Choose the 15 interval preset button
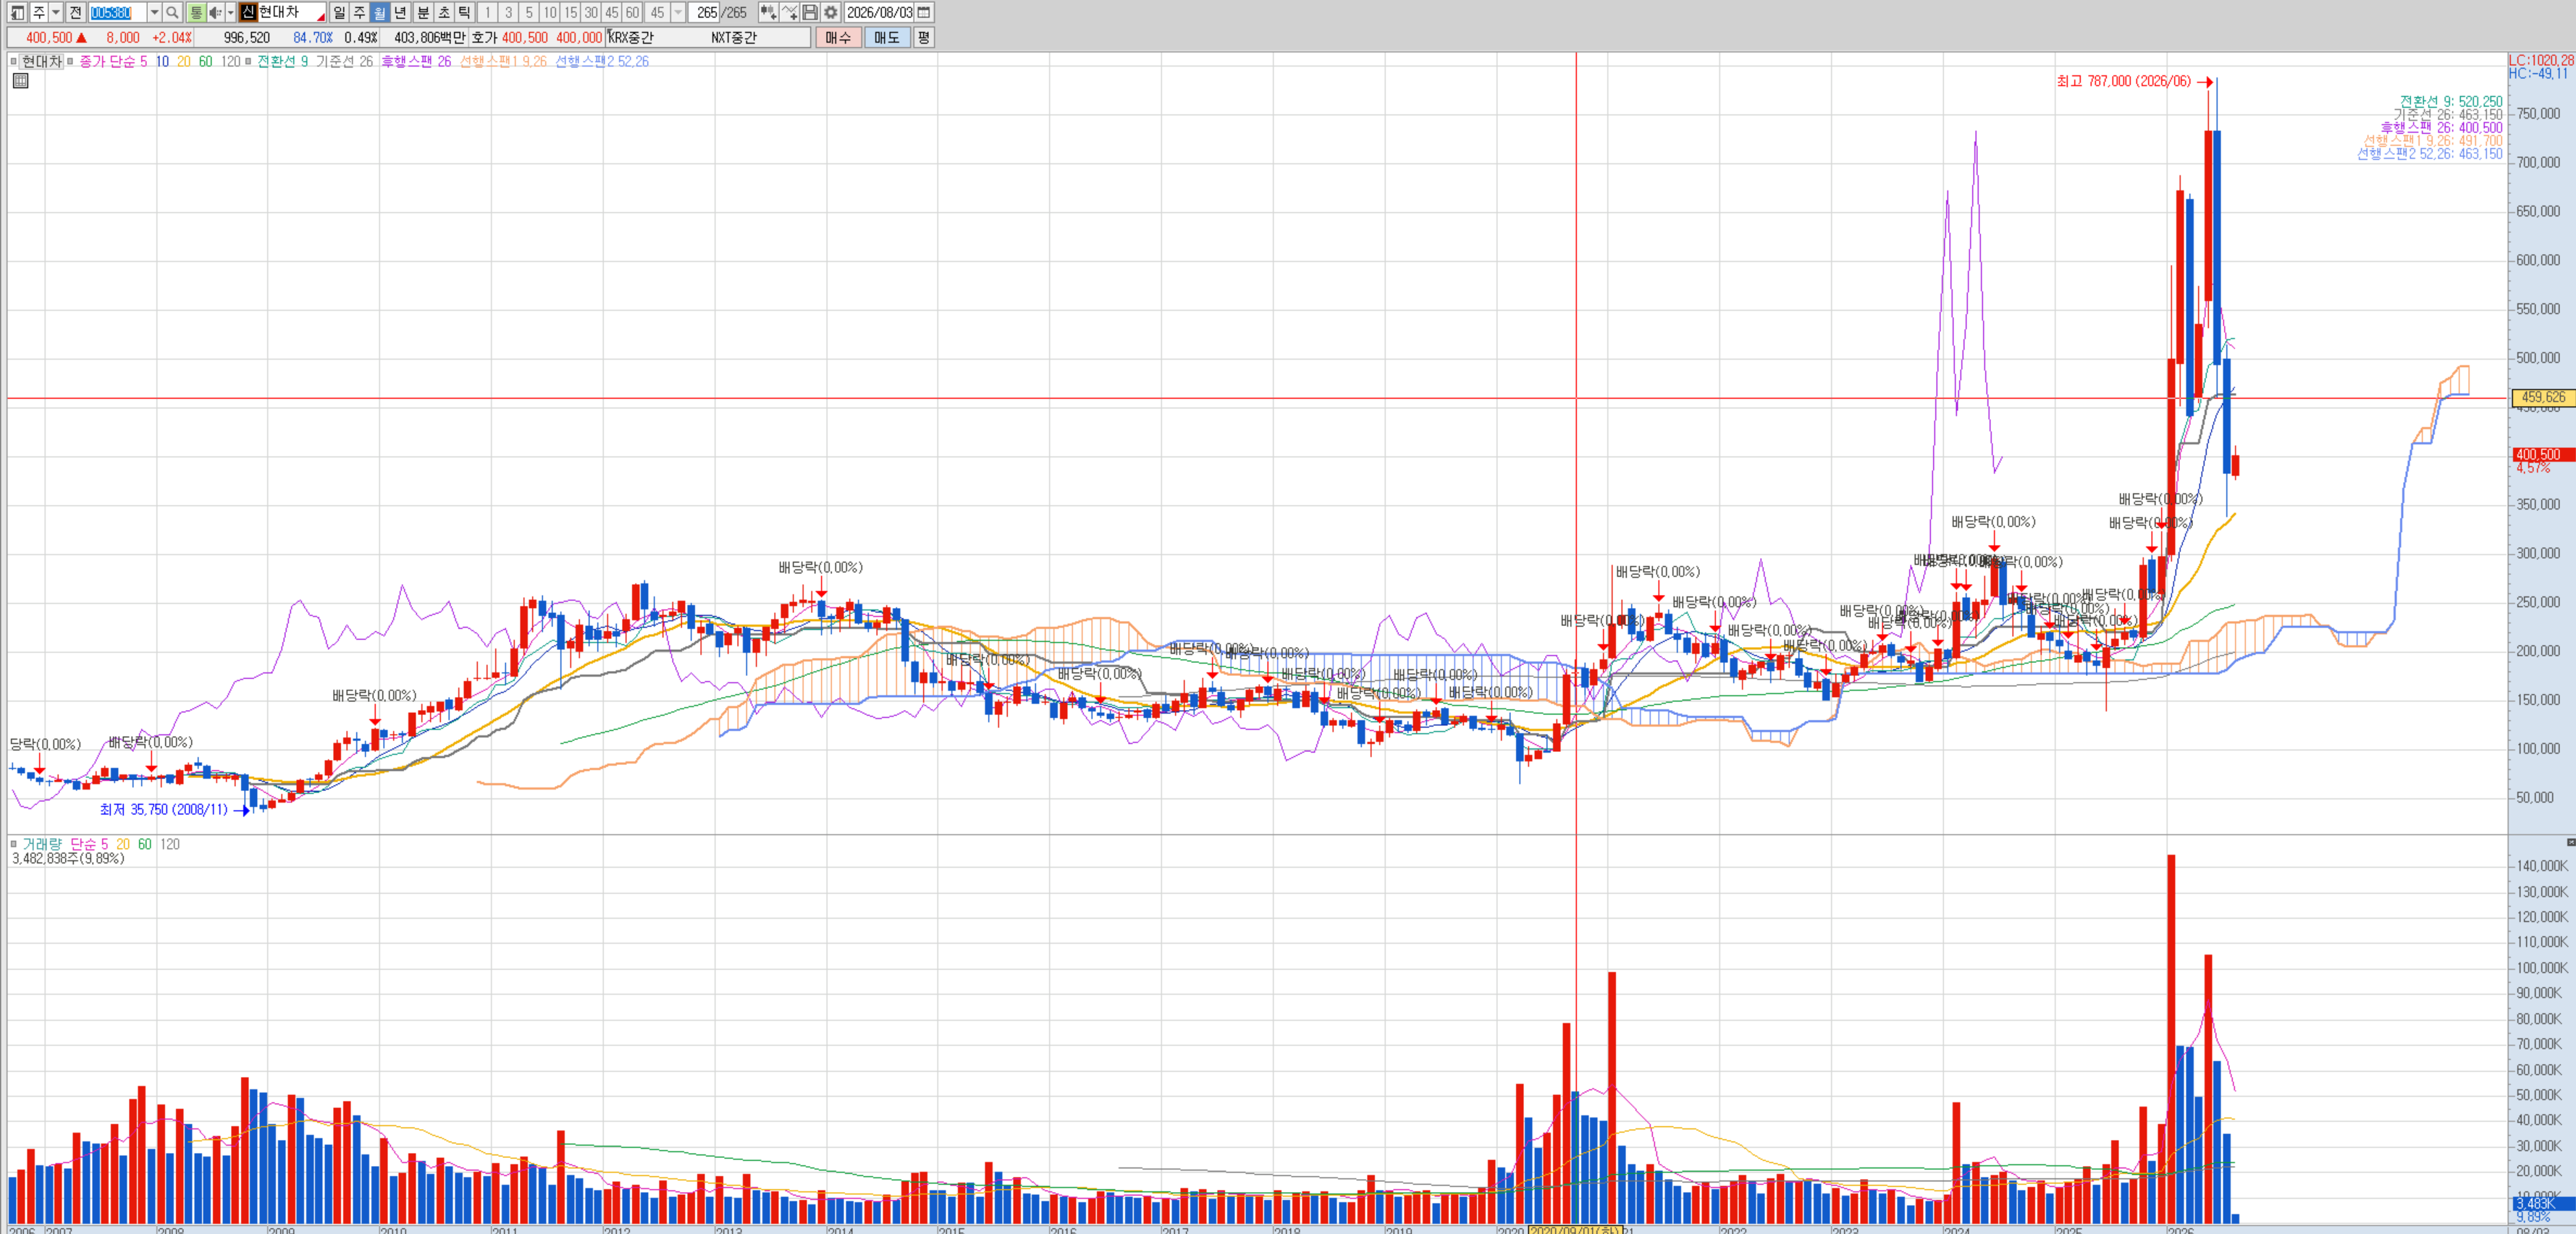This screenshot has width=2576, height=1234. [x=570, y=12]
